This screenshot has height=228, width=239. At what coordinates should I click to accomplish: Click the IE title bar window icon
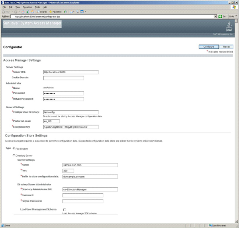3,3
